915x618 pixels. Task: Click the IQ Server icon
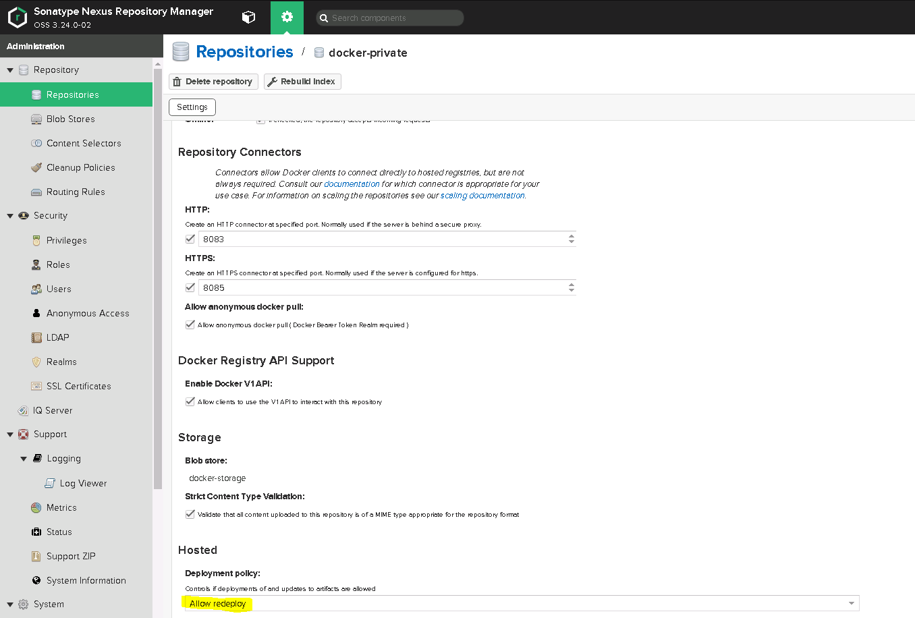23,410
